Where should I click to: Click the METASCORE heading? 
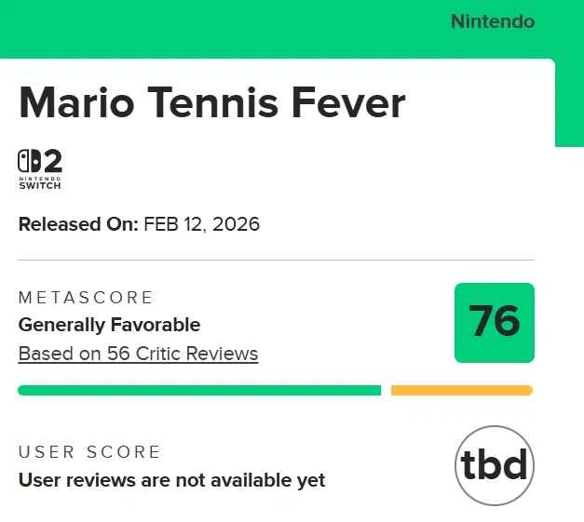point(86,298)
